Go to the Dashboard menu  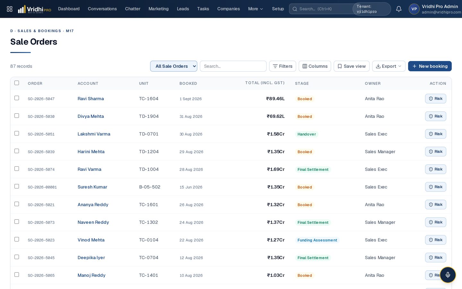69,9
